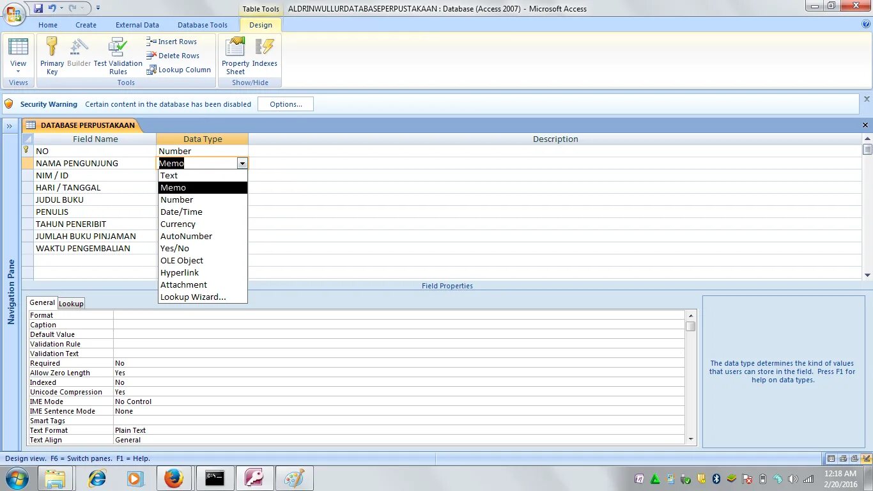Open Customize Quick Access Toolbar dropdown
This screenshot has width=873, height=491.
point(98,8)
